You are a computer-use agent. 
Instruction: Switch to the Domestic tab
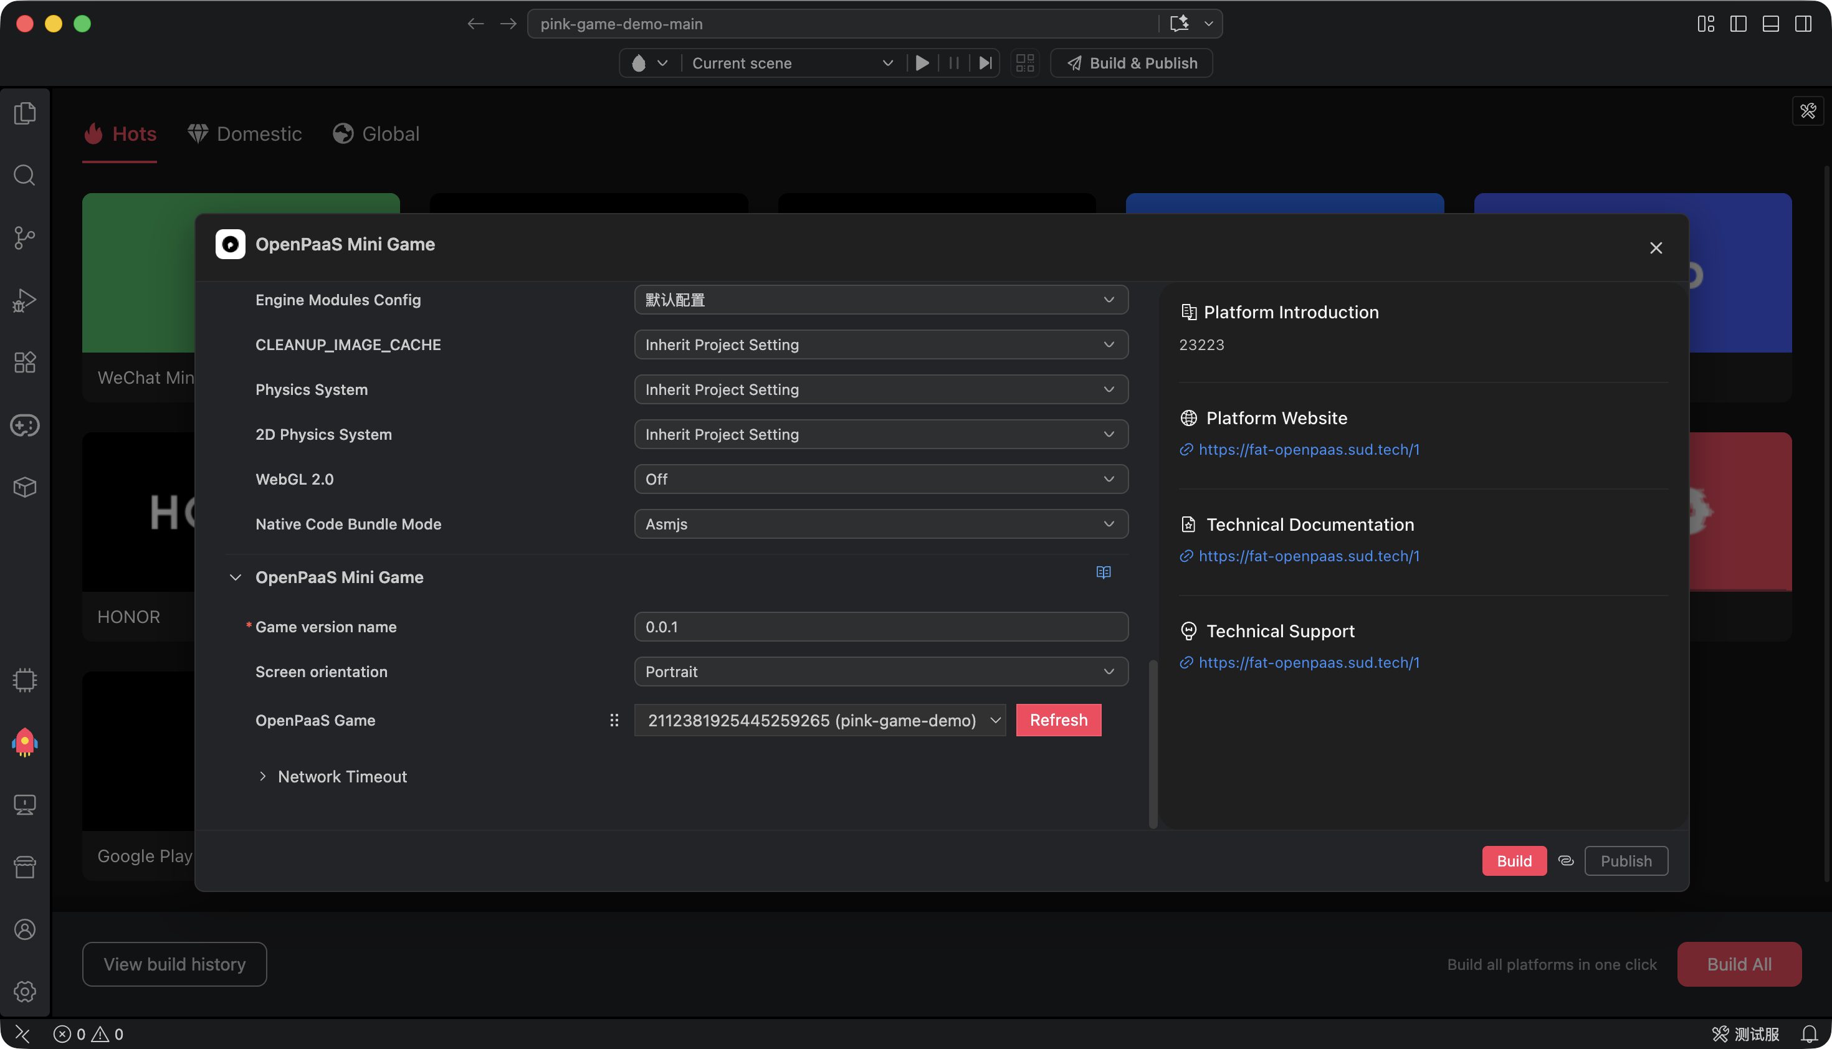click(x=244, y=134)
